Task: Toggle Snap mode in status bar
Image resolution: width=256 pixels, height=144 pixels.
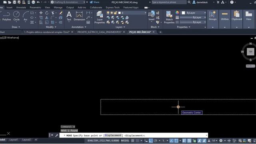Action: tap(138, 140)
